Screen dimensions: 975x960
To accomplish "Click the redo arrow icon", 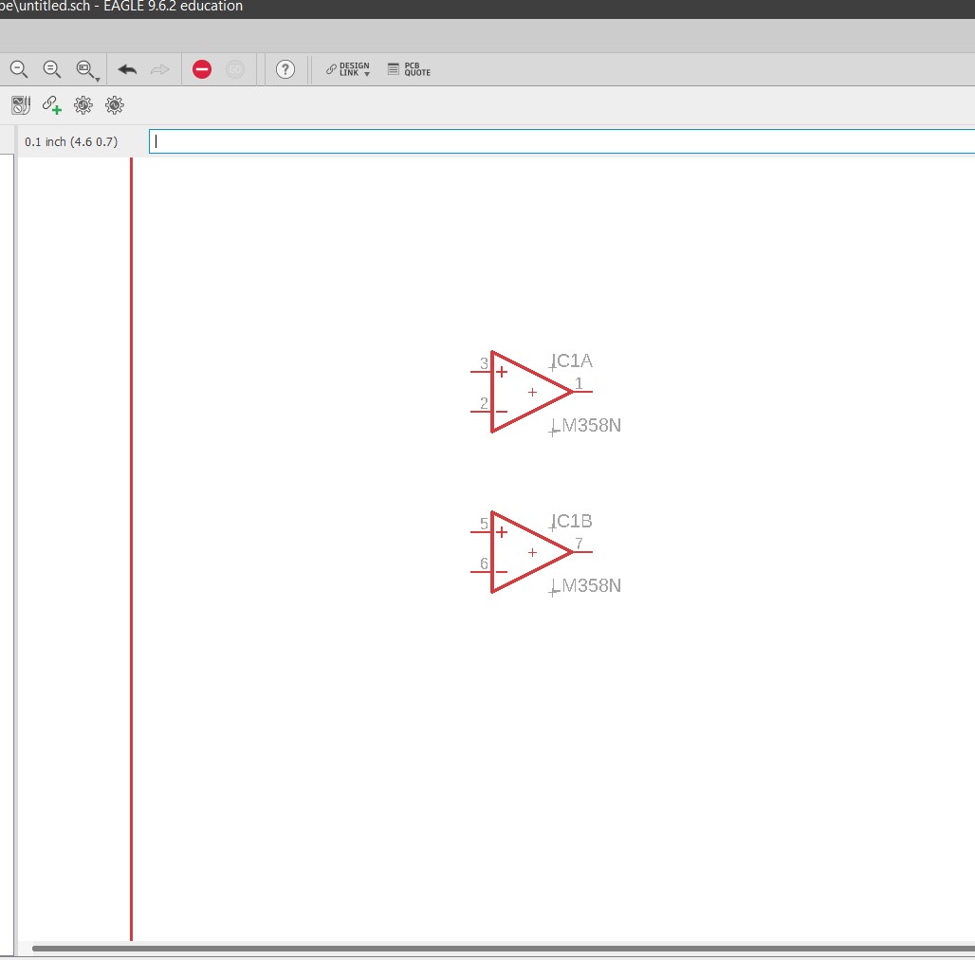I will pos(159,69).
